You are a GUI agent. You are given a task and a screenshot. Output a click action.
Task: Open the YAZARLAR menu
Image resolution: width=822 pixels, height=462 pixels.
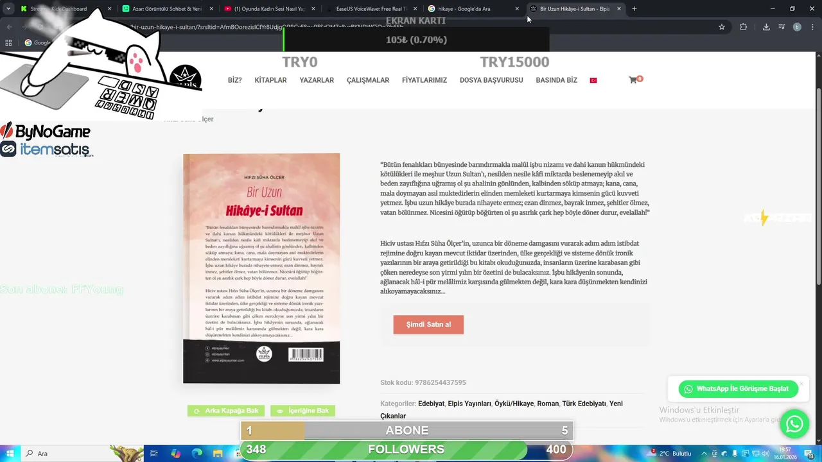(317, 80)
